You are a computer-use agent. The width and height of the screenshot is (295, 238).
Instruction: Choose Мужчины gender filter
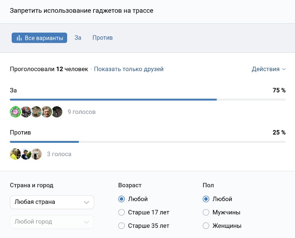[206, 213]
